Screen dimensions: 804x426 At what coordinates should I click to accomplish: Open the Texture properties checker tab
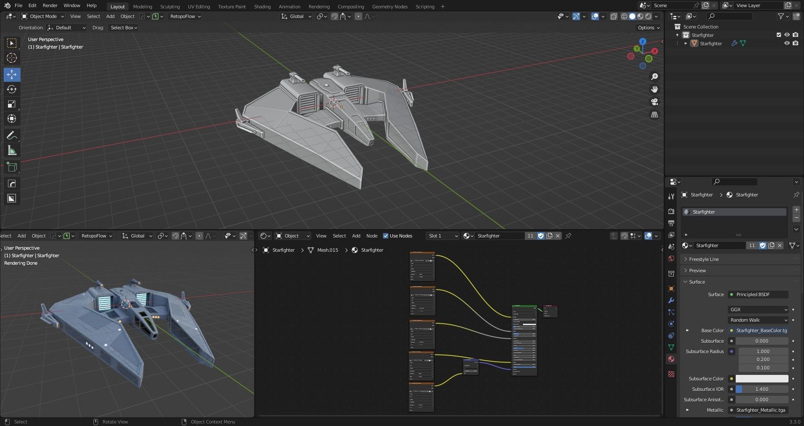click(x=671, y=374)
